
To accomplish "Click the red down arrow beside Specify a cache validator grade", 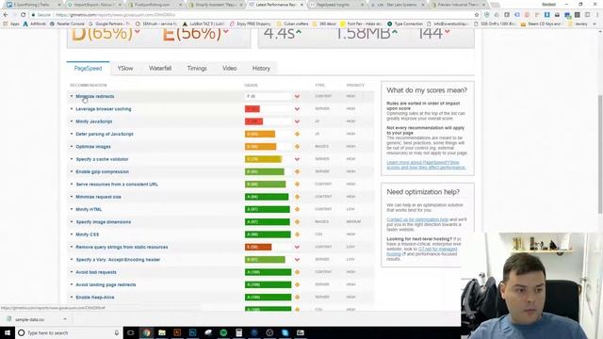I will (297, 159).
